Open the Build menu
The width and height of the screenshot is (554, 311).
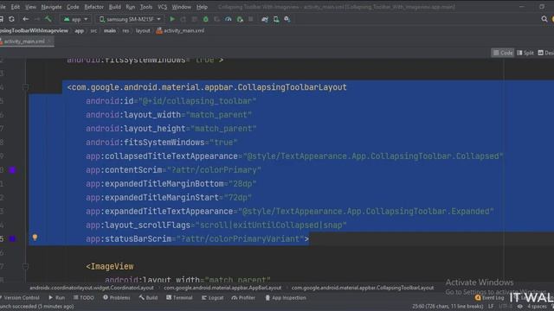[114, 7]
